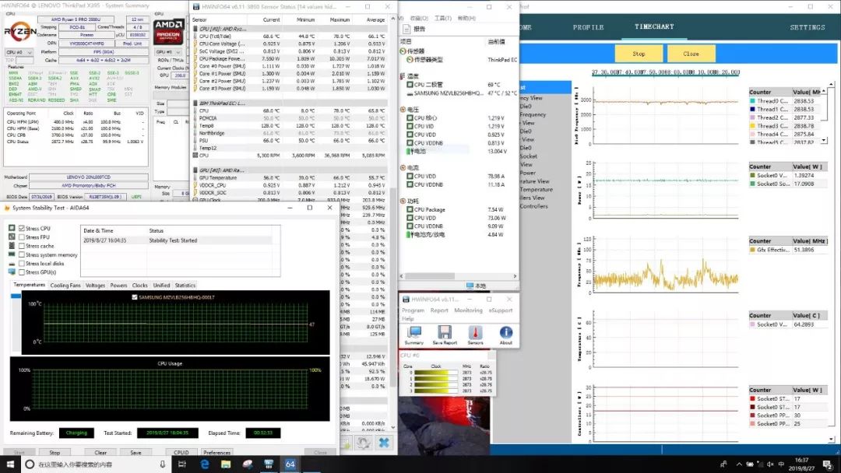This screenshot has height=473, width=841.
Task: Open File Explorer from the taskbar
Action: click(x=227, y=464)
